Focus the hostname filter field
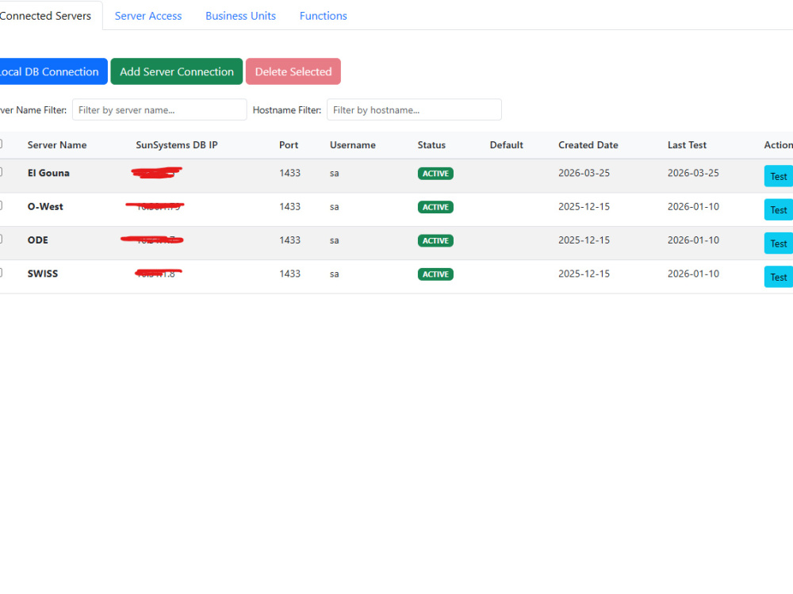This screenshot has height=594, width=793. (x=414, y=109)
